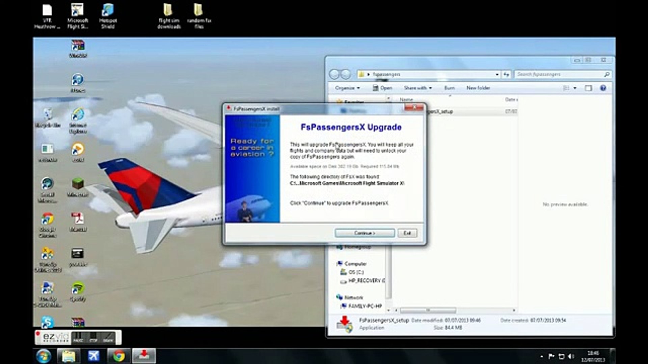Select Computer in the navigation pane
This screenshot has width=648, height=364.
tap(351, 264)
